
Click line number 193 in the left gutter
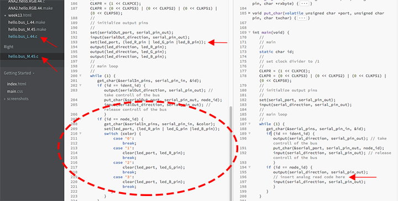74,42
